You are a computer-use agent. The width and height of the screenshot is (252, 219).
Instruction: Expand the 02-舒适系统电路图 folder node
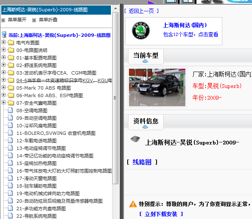[x=3, y=65]
